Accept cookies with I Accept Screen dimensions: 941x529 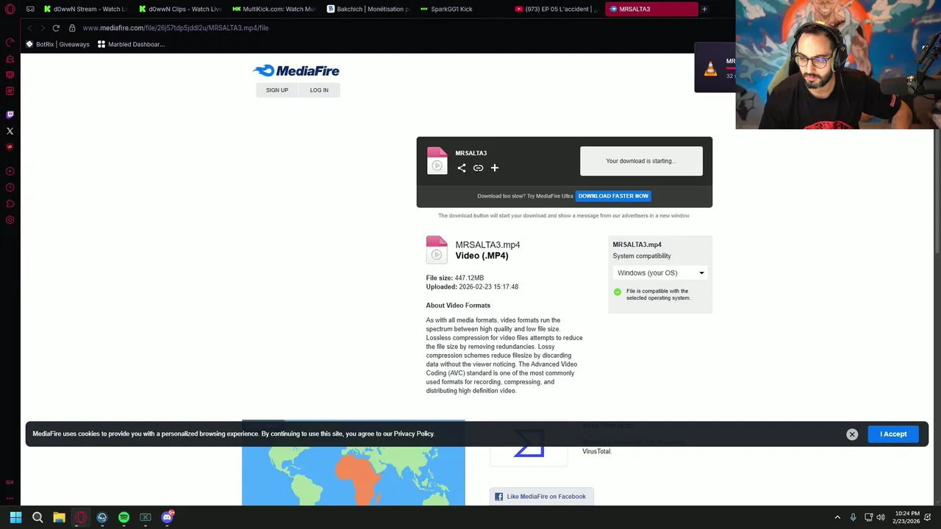coord(893,434)
